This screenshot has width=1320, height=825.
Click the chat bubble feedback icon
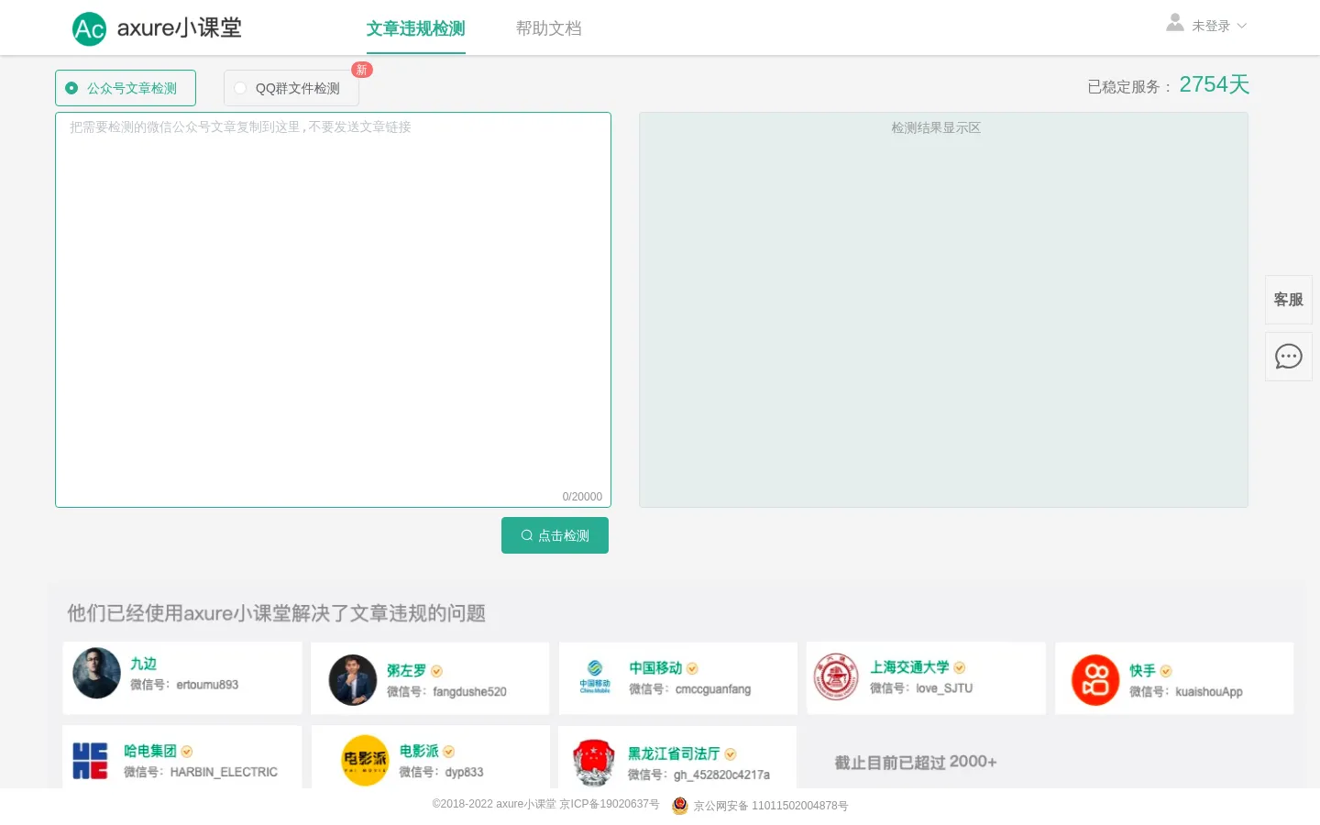point(1289,357)
